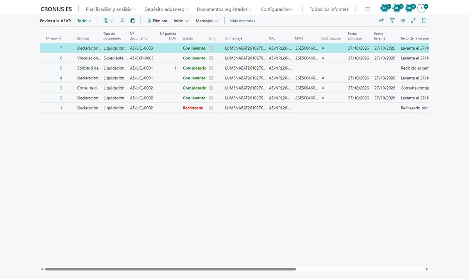This screenshot has width=469, height=279.
Task: Toggle the Sim. checkbox in Rechazado row
Action: tap(211, 108)
